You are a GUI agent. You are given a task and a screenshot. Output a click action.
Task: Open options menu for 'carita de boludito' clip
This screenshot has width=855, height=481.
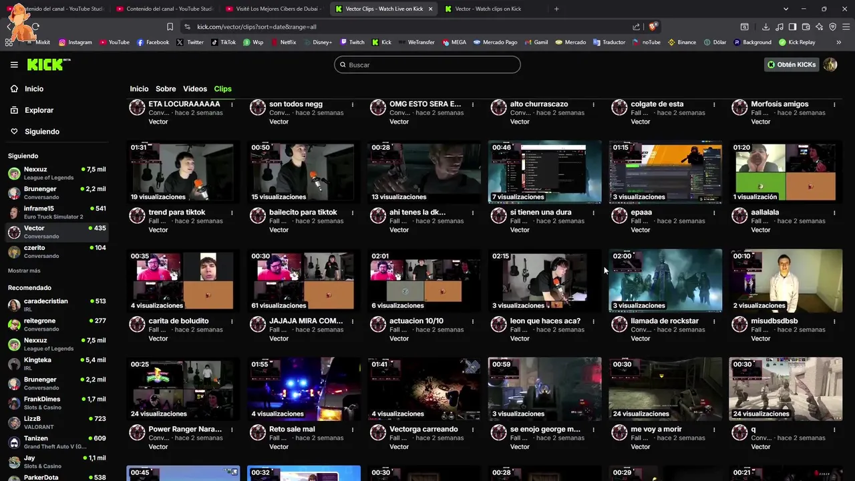tap(232, 321)
